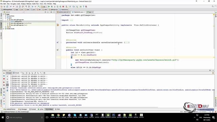
Task: Open the Android project view dropdown
Action: click(14, 12)
